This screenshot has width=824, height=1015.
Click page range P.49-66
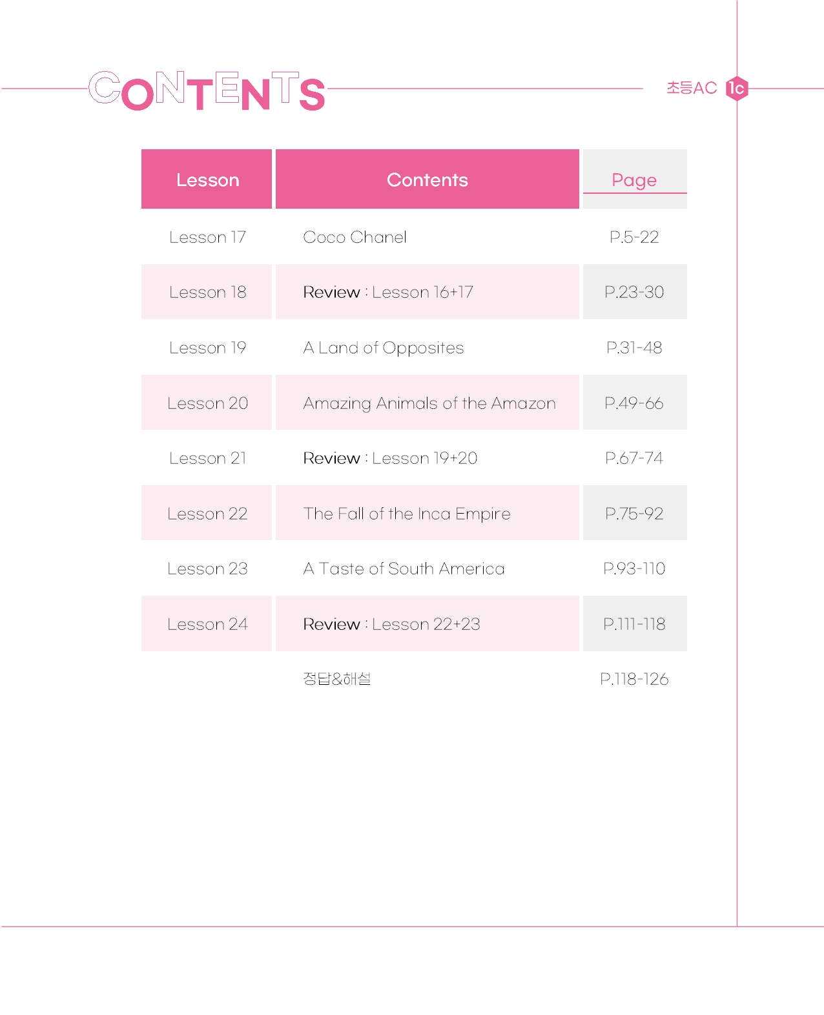(x=634, y=403)
